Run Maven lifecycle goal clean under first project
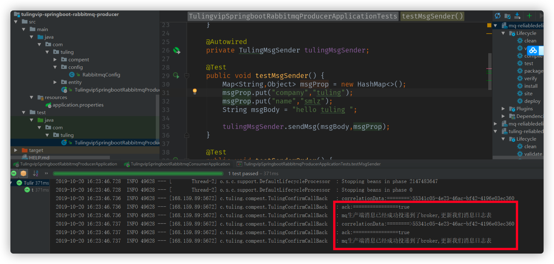This screenshot has width=554, height=264. [x=530, y=41]
